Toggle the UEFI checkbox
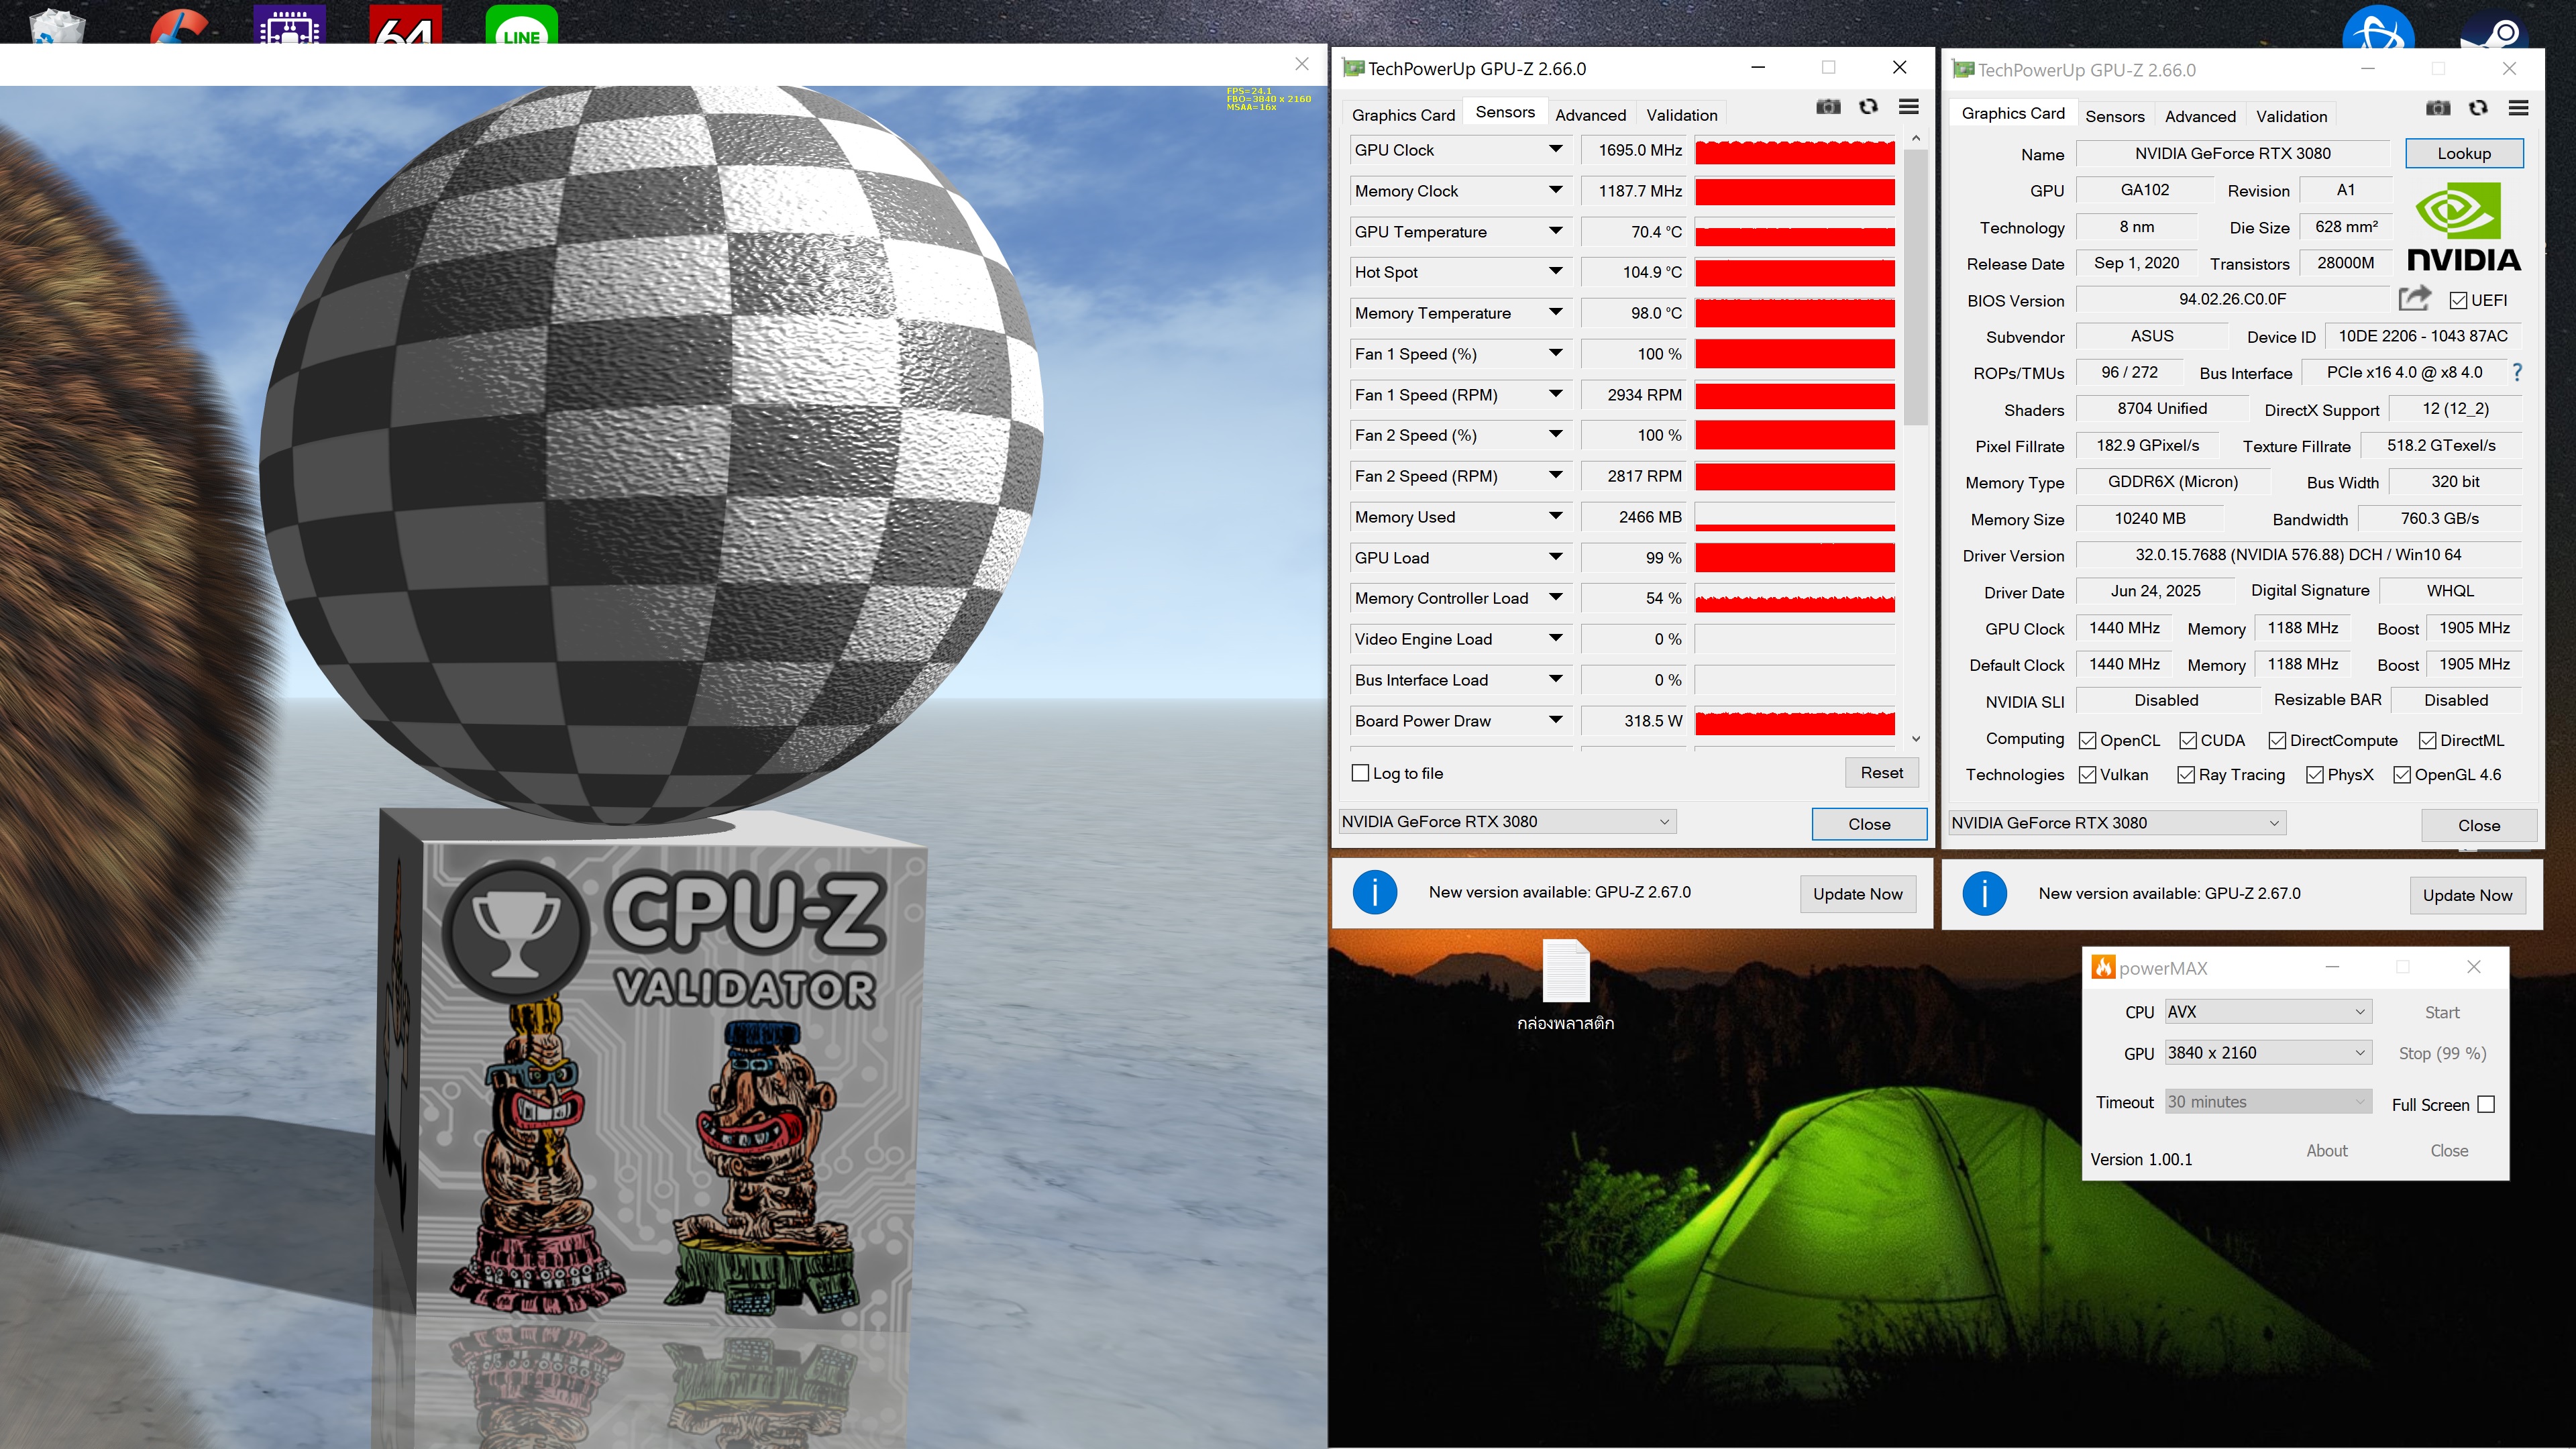 coord(2458,300)
